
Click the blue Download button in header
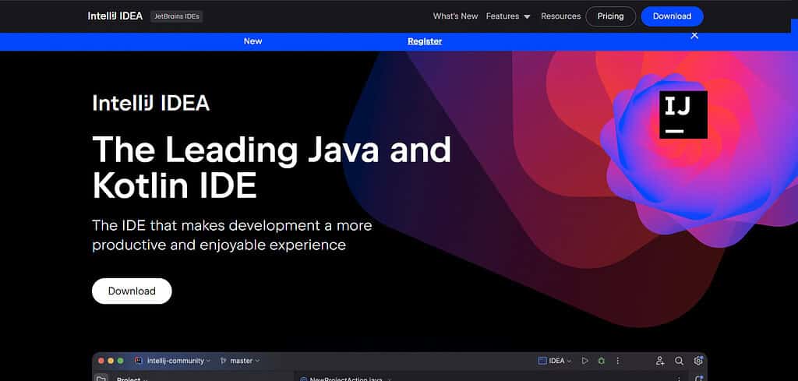672,16
